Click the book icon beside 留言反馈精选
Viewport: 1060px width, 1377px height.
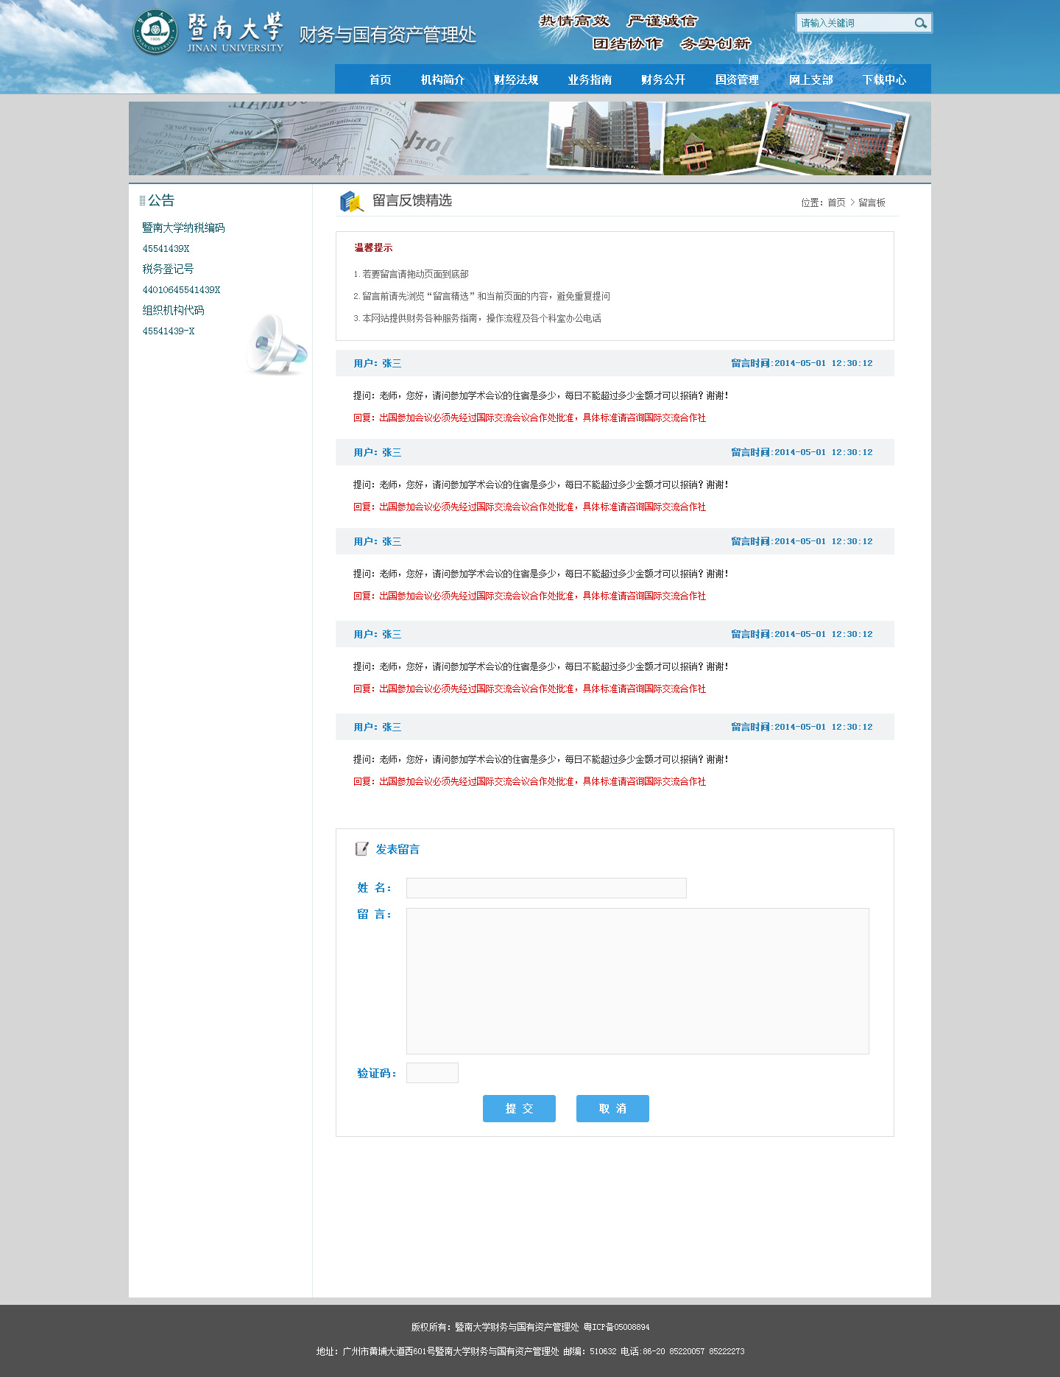coord(351,201)
